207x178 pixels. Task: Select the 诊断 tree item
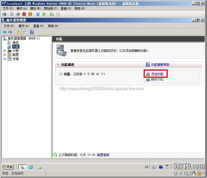tap(16, 51)
